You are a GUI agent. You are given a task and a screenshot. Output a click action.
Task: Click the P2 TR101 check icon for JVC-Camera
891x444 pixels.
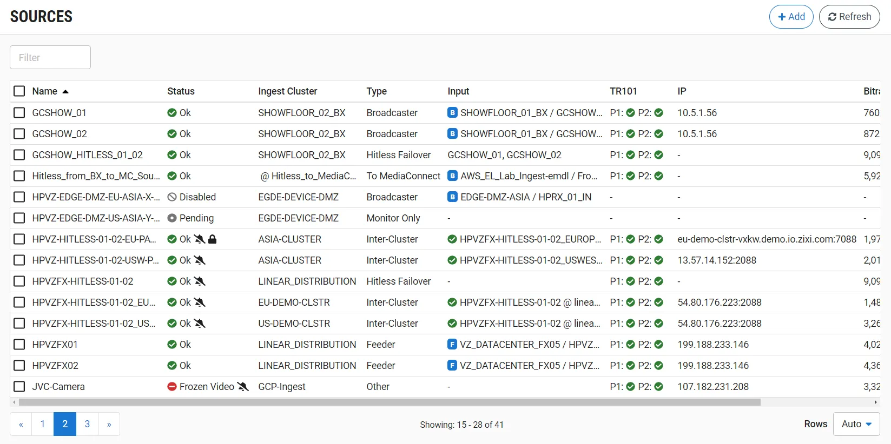[x=659, y=387]
